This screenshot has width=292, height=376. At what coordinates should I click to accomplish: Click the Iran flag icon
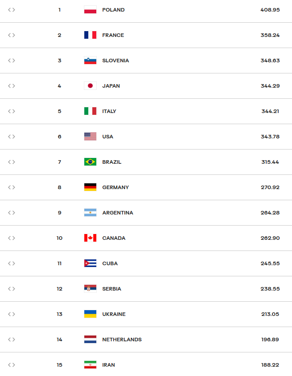coord(90,365)
